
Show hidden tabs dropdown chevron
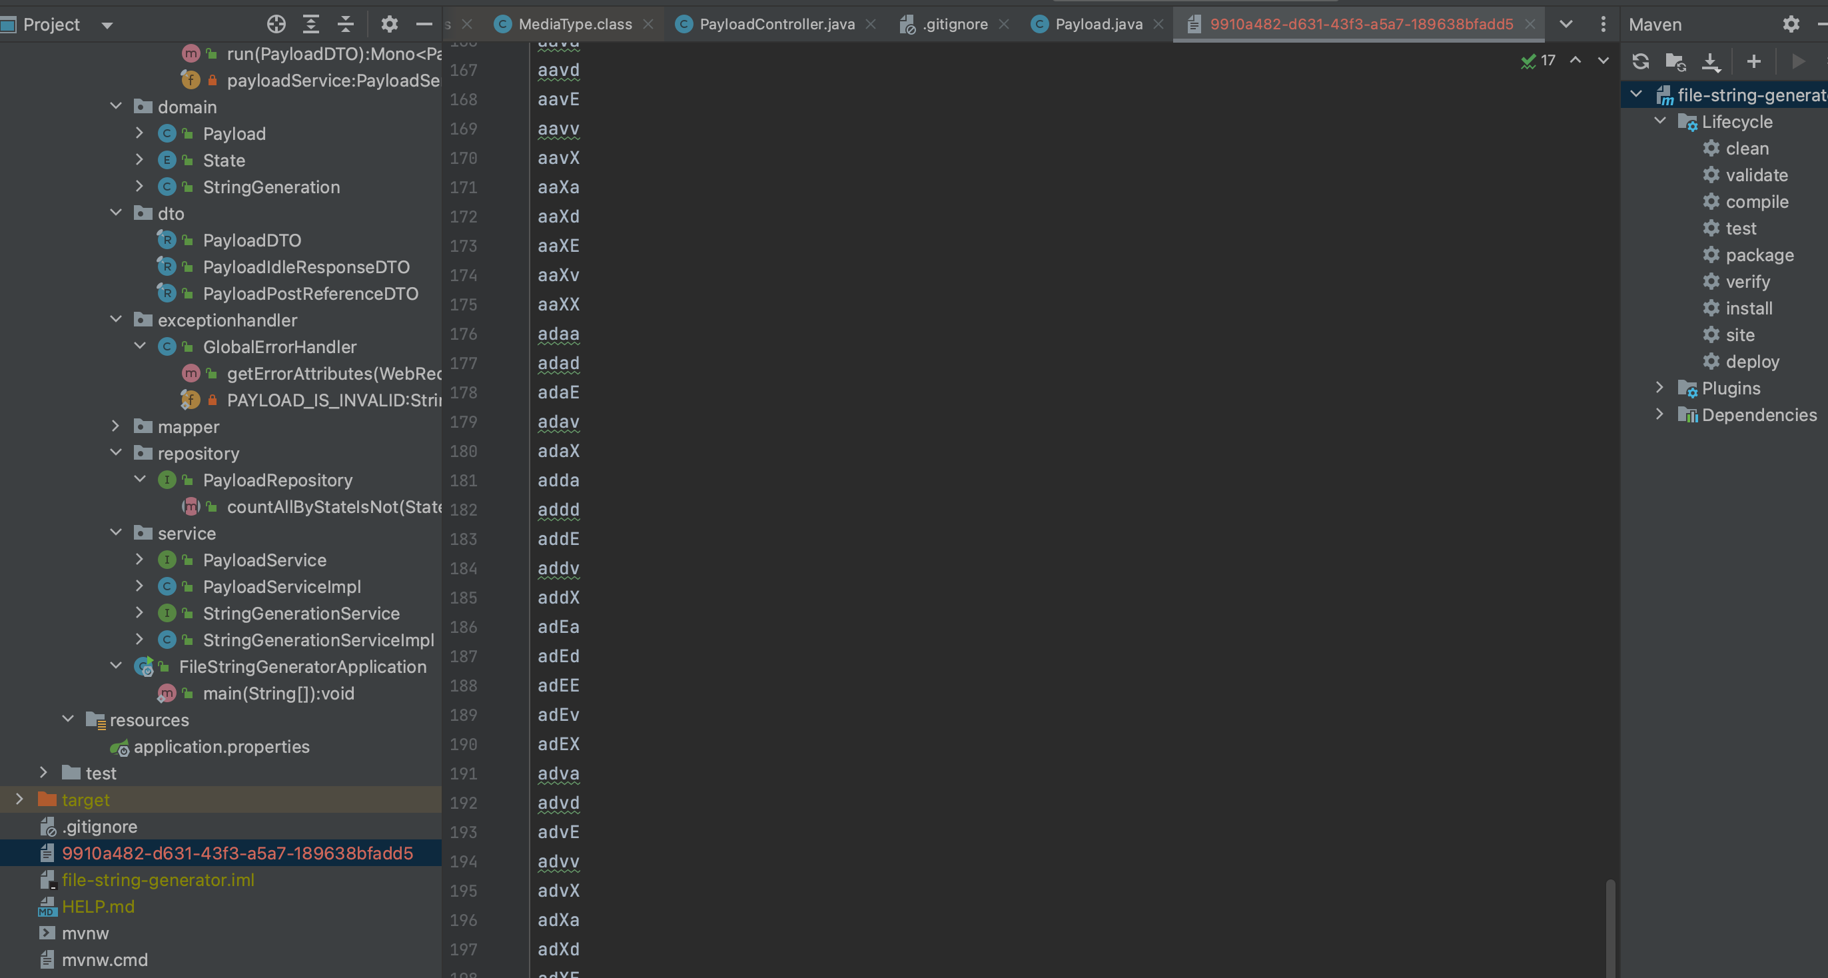[x=1566, y=24]
